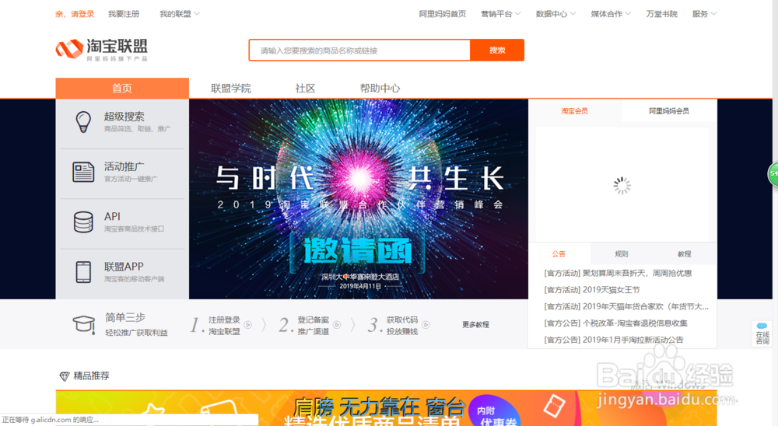Click the 更多教程 link
The height and width of the screenshot is (426, 778).
[476, 325]
